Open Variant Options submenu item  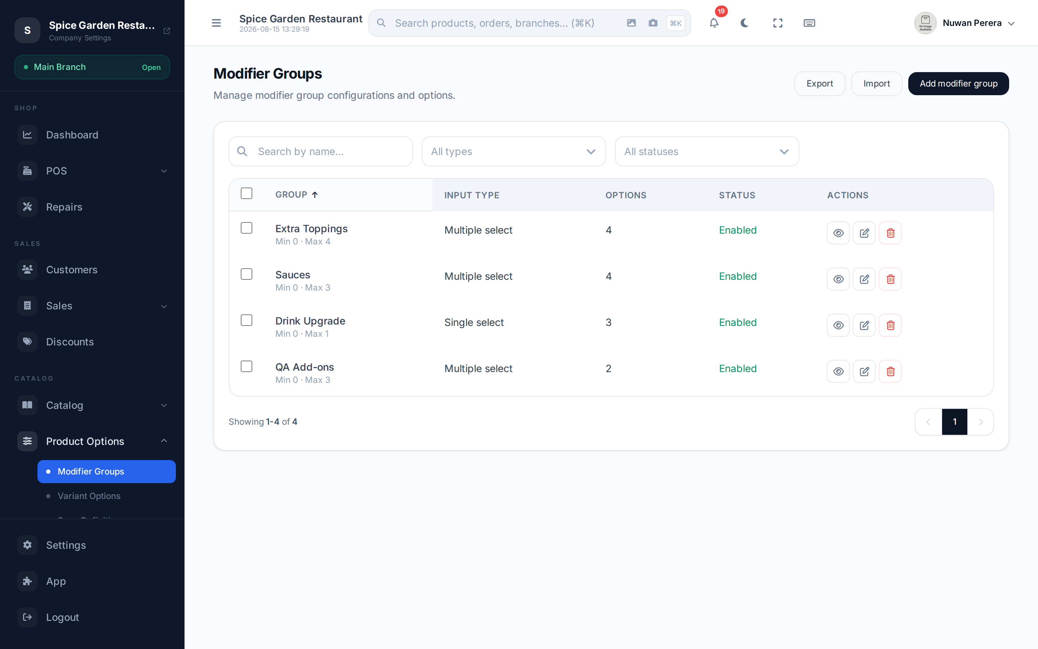tap(106, 496)
